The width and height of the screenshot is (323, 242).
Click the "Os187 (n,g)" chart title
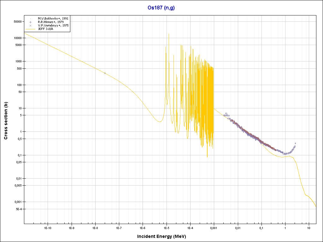coord(161,8)
